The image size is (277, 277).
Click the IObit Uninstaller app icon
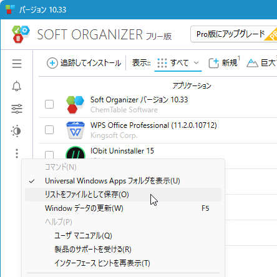[x=75, y=153]
